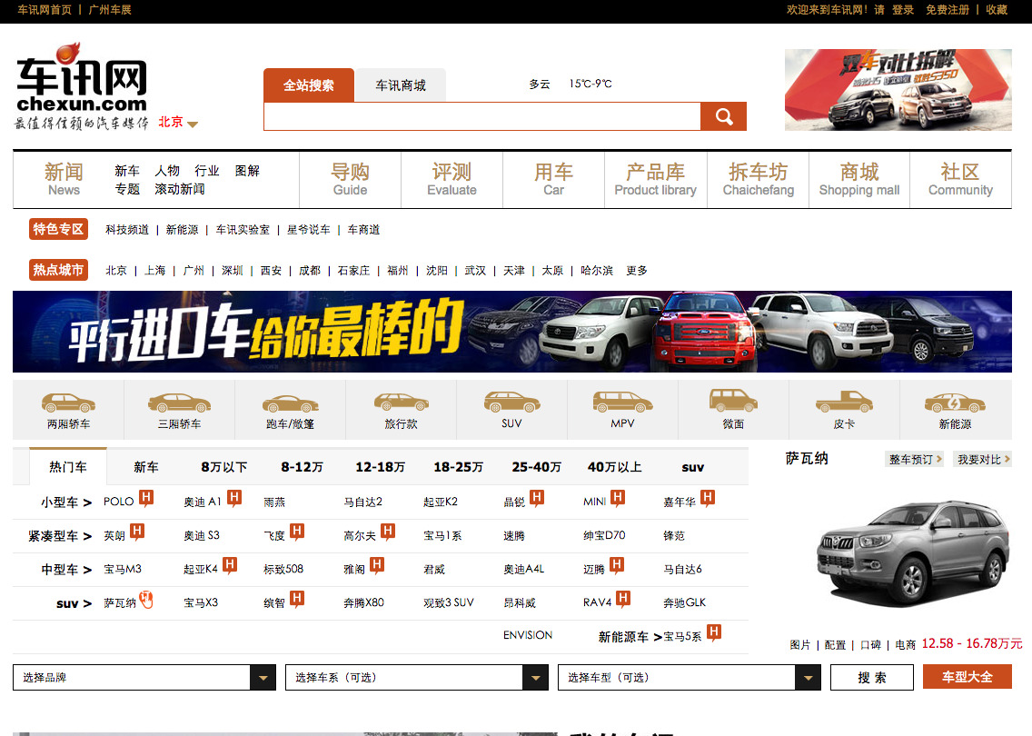Image resolution: width=1032 pixels, height=736 pixels.
Task: Click the H badge beside 奥迪 A1
Action: pos(234,498)
